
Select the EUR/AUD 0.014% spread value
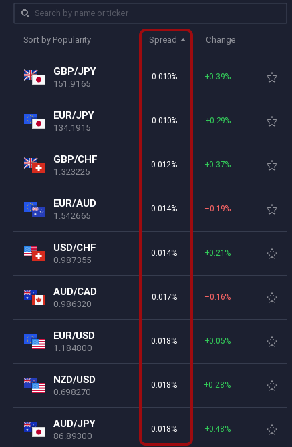[164, 209]
